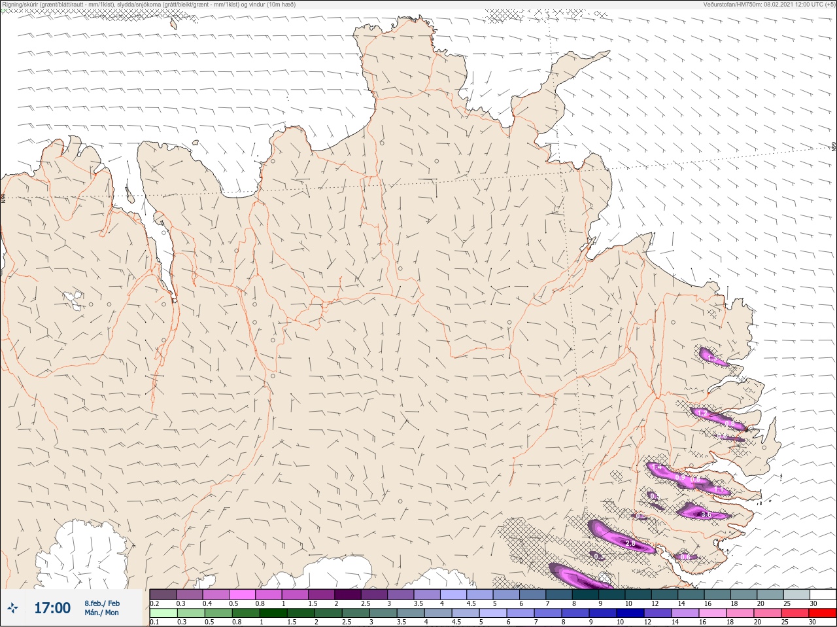The image size is (837, 627).
Task: Click the '0.4' label under the upper legend
Action: pyautogui.click(x=207, y=603)
